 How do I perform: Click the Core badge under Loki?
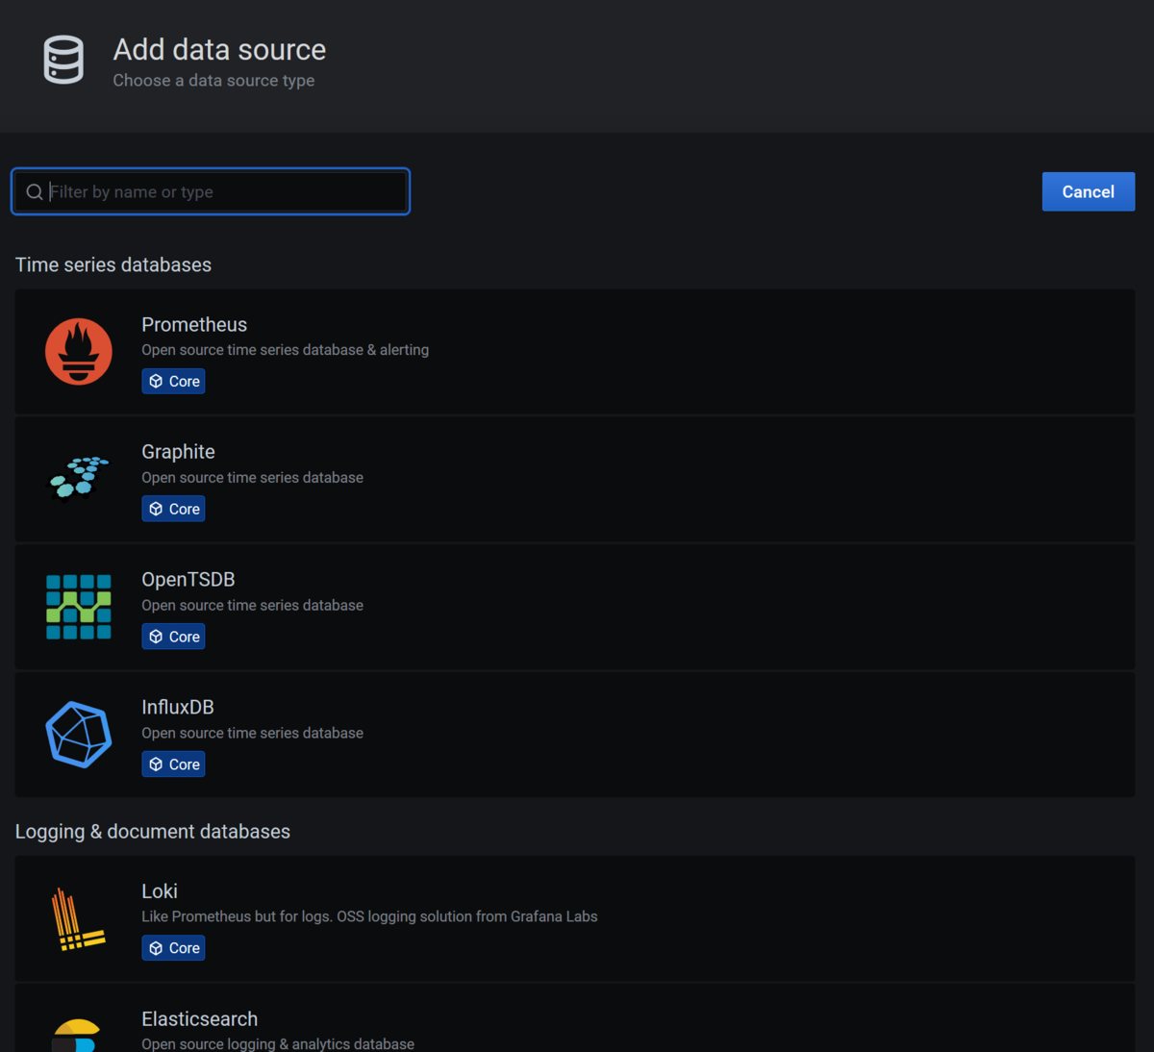tap(173, 948)
